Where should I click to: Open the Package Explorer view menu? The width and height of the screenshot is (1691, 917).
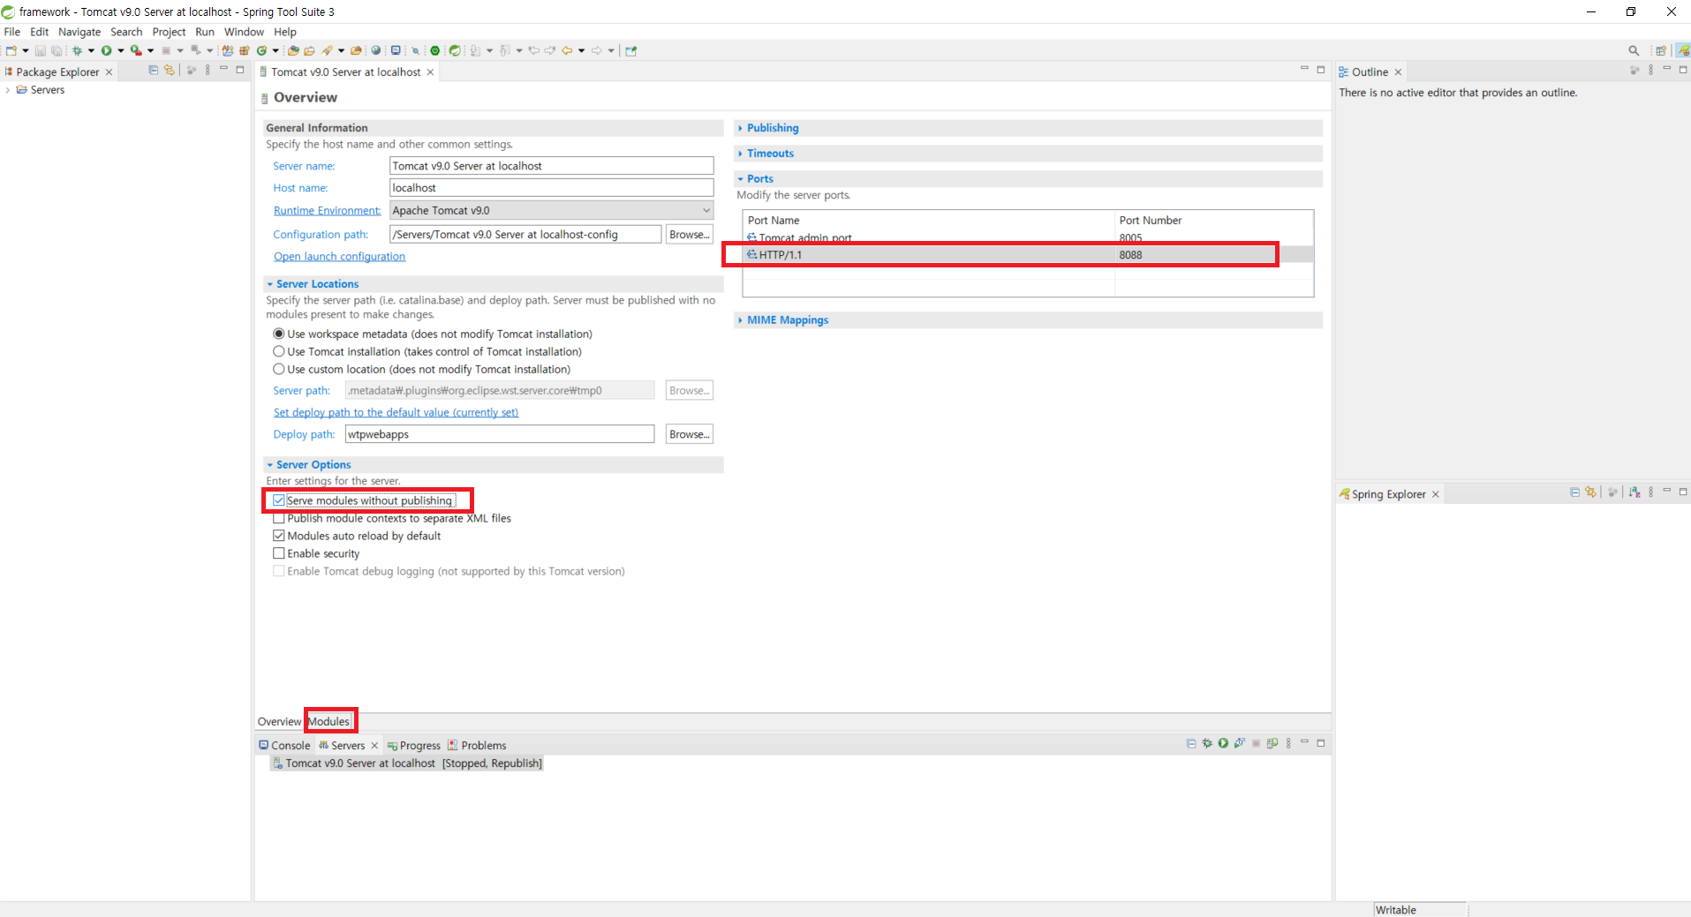[x=208, y=70]
